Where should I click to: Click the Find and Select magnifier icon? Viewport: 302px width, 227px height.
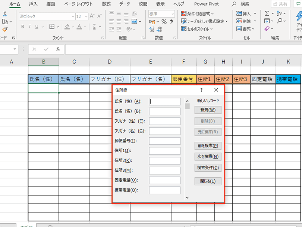coord(280,21)
